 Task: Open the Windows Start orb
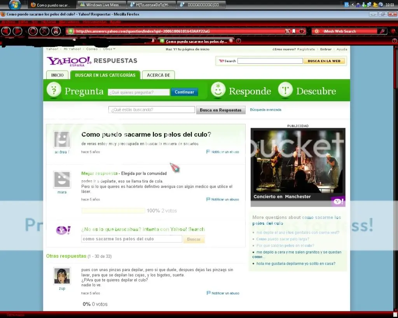tap(14, 4)
